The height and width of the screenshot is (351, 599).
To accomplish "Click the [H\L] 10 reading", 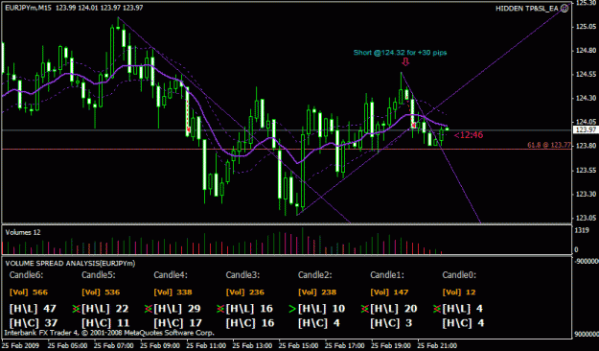I will point(322,309).
